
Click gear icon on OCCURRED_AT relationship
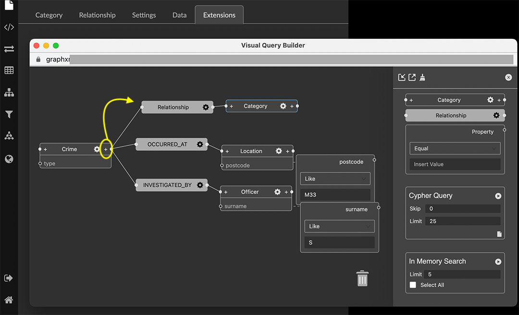200,144
